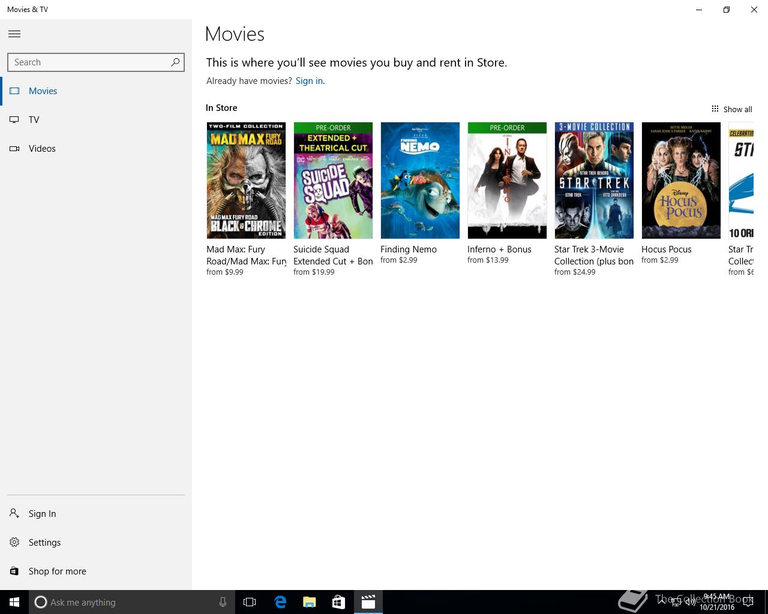Click Movies & TV taskbar icon
The image size is (768, 614).
coord(368,602)
